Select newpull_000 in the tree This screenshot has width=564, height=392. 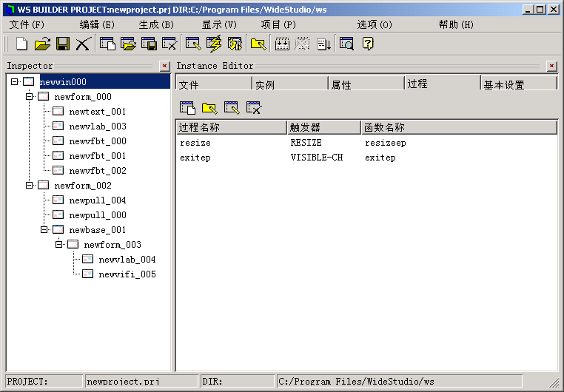click(x=98, y=215)
